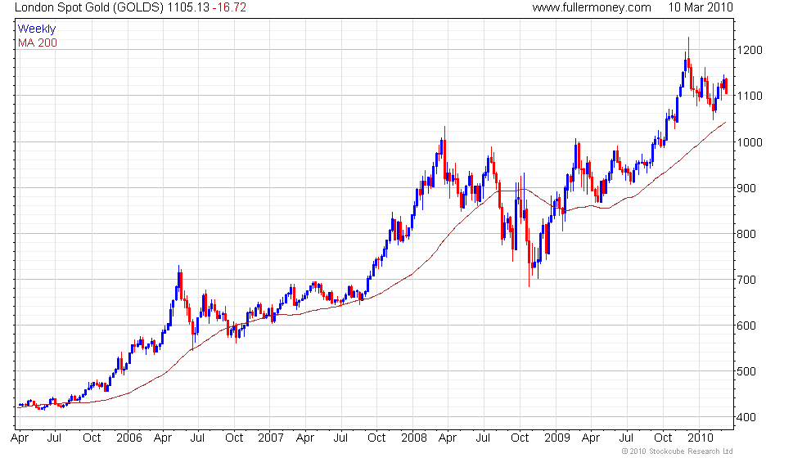Image resolution: width=802 pixels, height=458 pixels.
Task: Click the 2006 year label on time axis
Action: pos(129,438)
